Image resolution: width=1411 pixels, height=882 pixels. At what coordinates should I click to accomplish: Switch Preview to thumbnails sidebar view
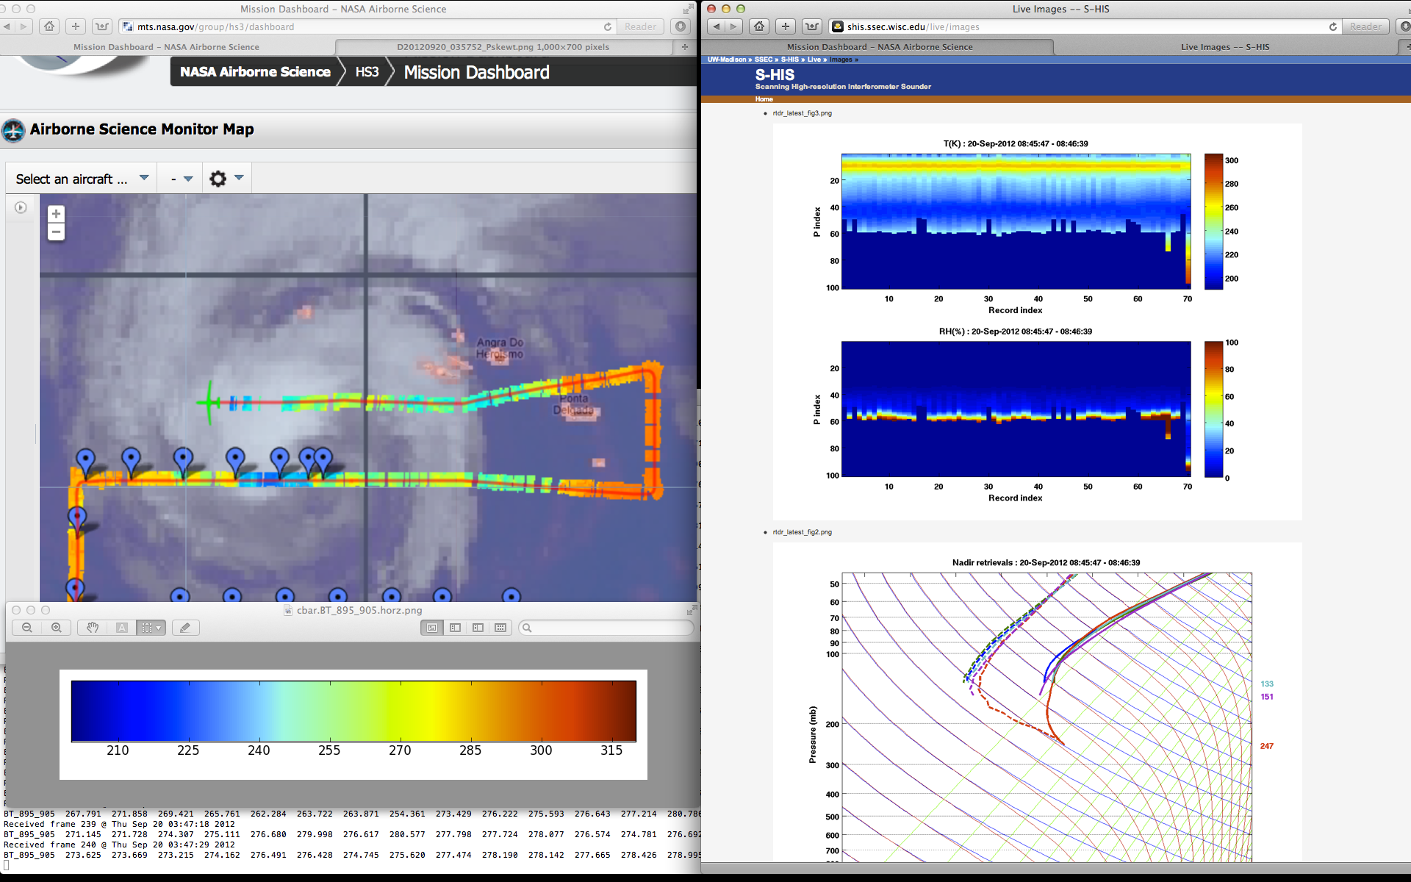pos(455,628)
